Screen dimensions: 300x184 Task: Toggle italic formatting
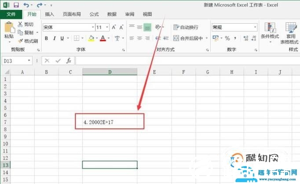coord(55,38)
